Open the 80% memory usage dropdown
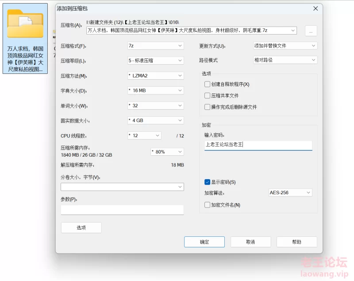This screenshot has height=281, width=354. click(167, 152)
